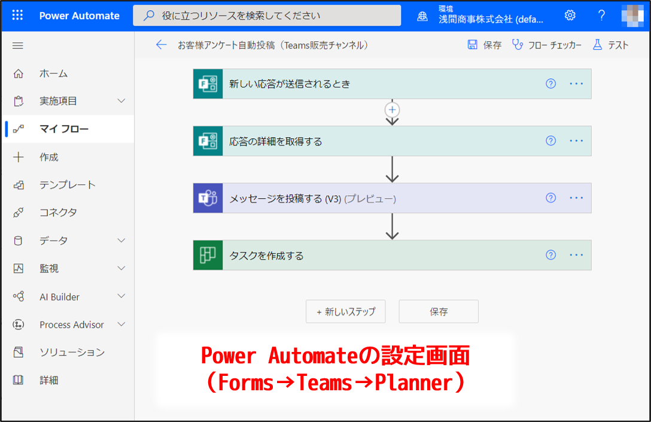This screenshot has width=651, height=422.
Task: Expand the Process Advisor chevron
Action: (x=121, y=324)
